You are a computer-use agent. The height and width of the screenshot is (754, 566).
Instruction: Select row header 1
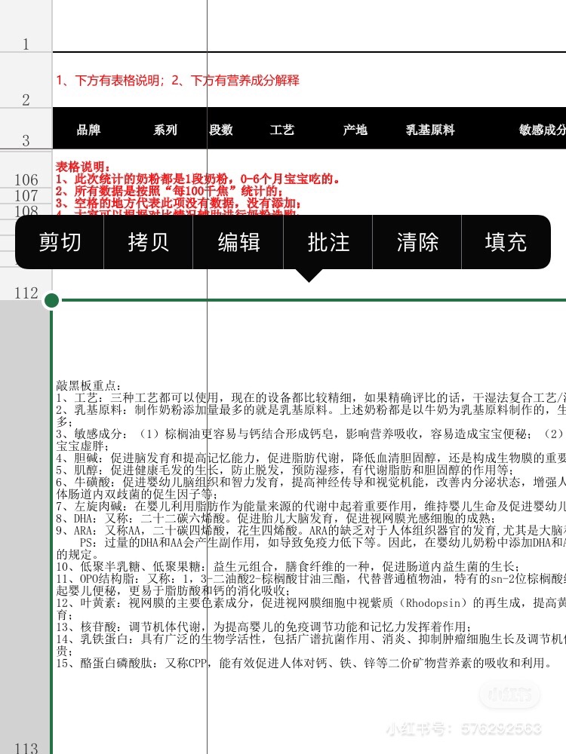(x=26, y=44)
